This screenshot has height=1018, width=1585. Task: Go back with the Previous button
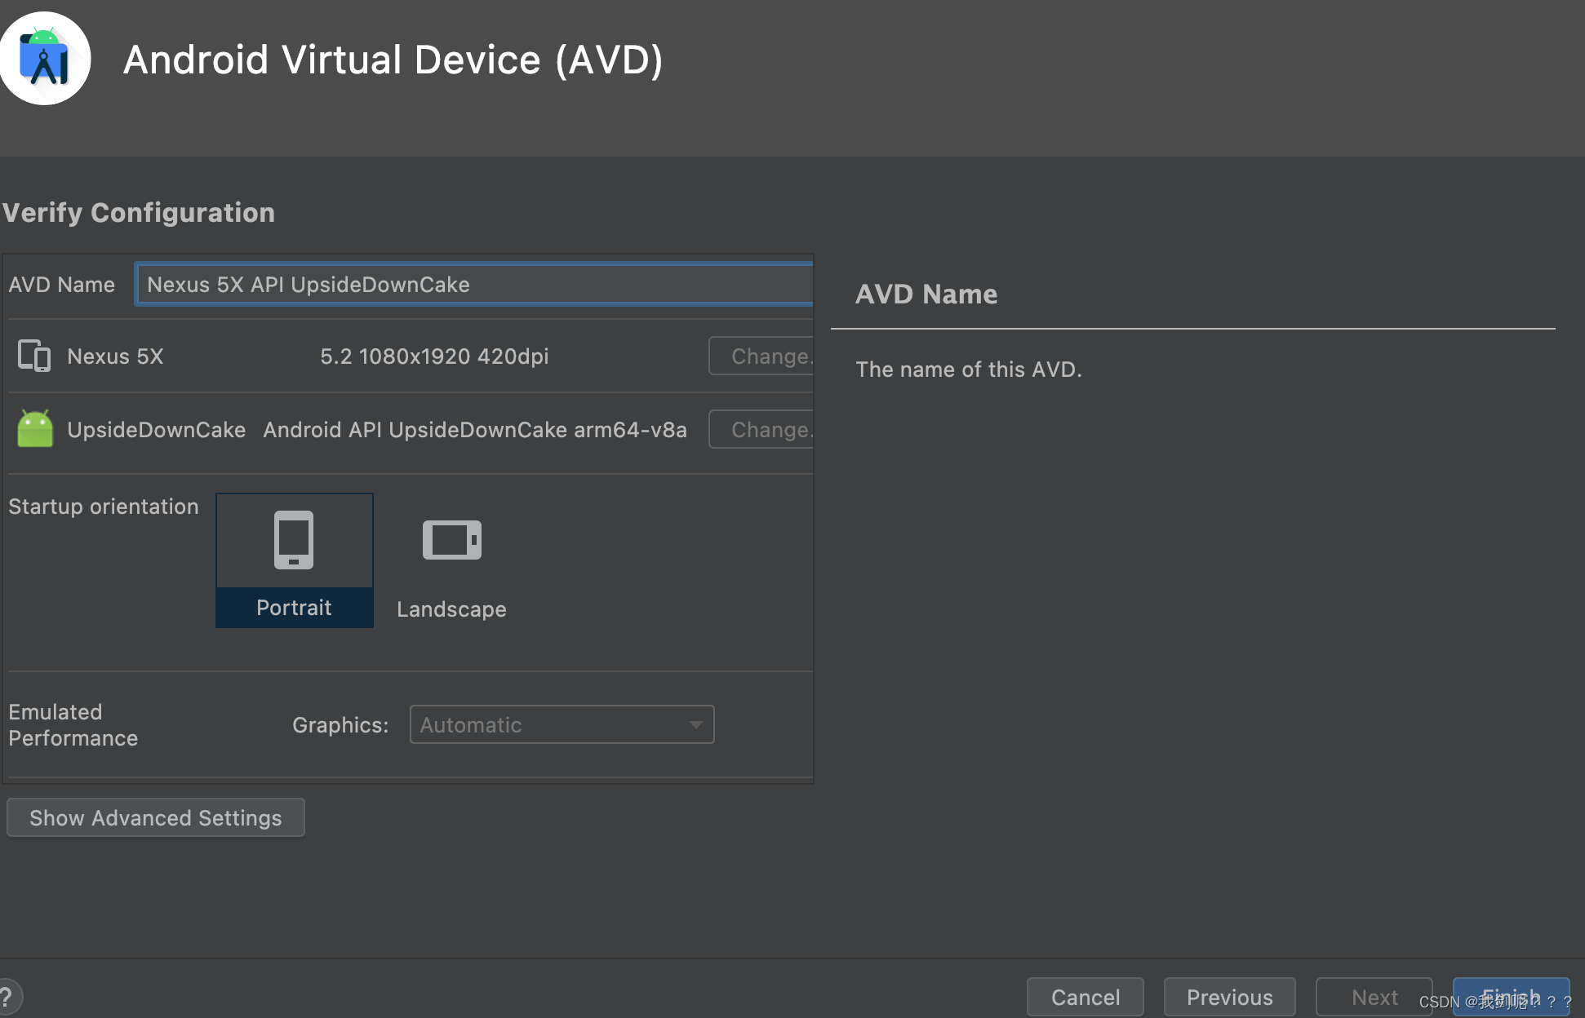pyautogui.click(x=1228, y=997)
